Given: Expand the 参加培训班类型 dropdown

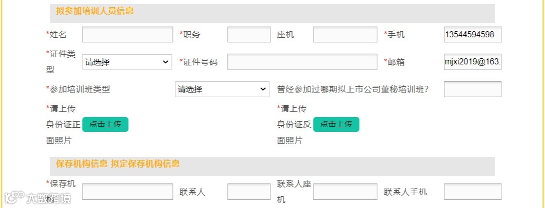Looking at the screenshot, I should pyautogui.click(x=222, y=89).
